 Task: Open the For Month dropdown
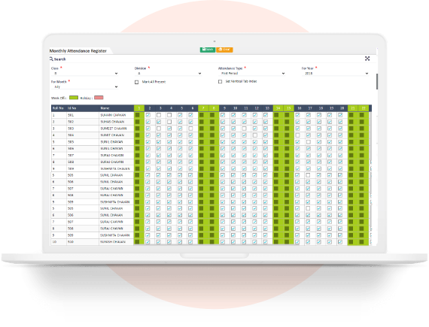pos(84,86)
